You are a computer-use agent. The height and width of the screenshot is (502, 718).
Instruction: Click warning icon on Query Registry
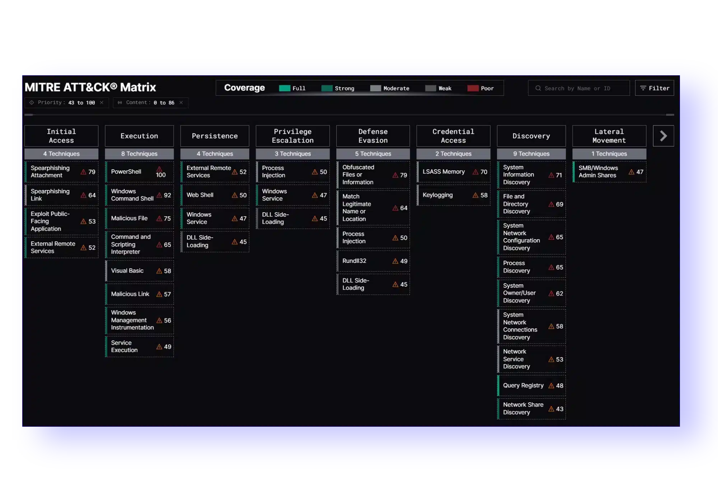pos(551,385)
